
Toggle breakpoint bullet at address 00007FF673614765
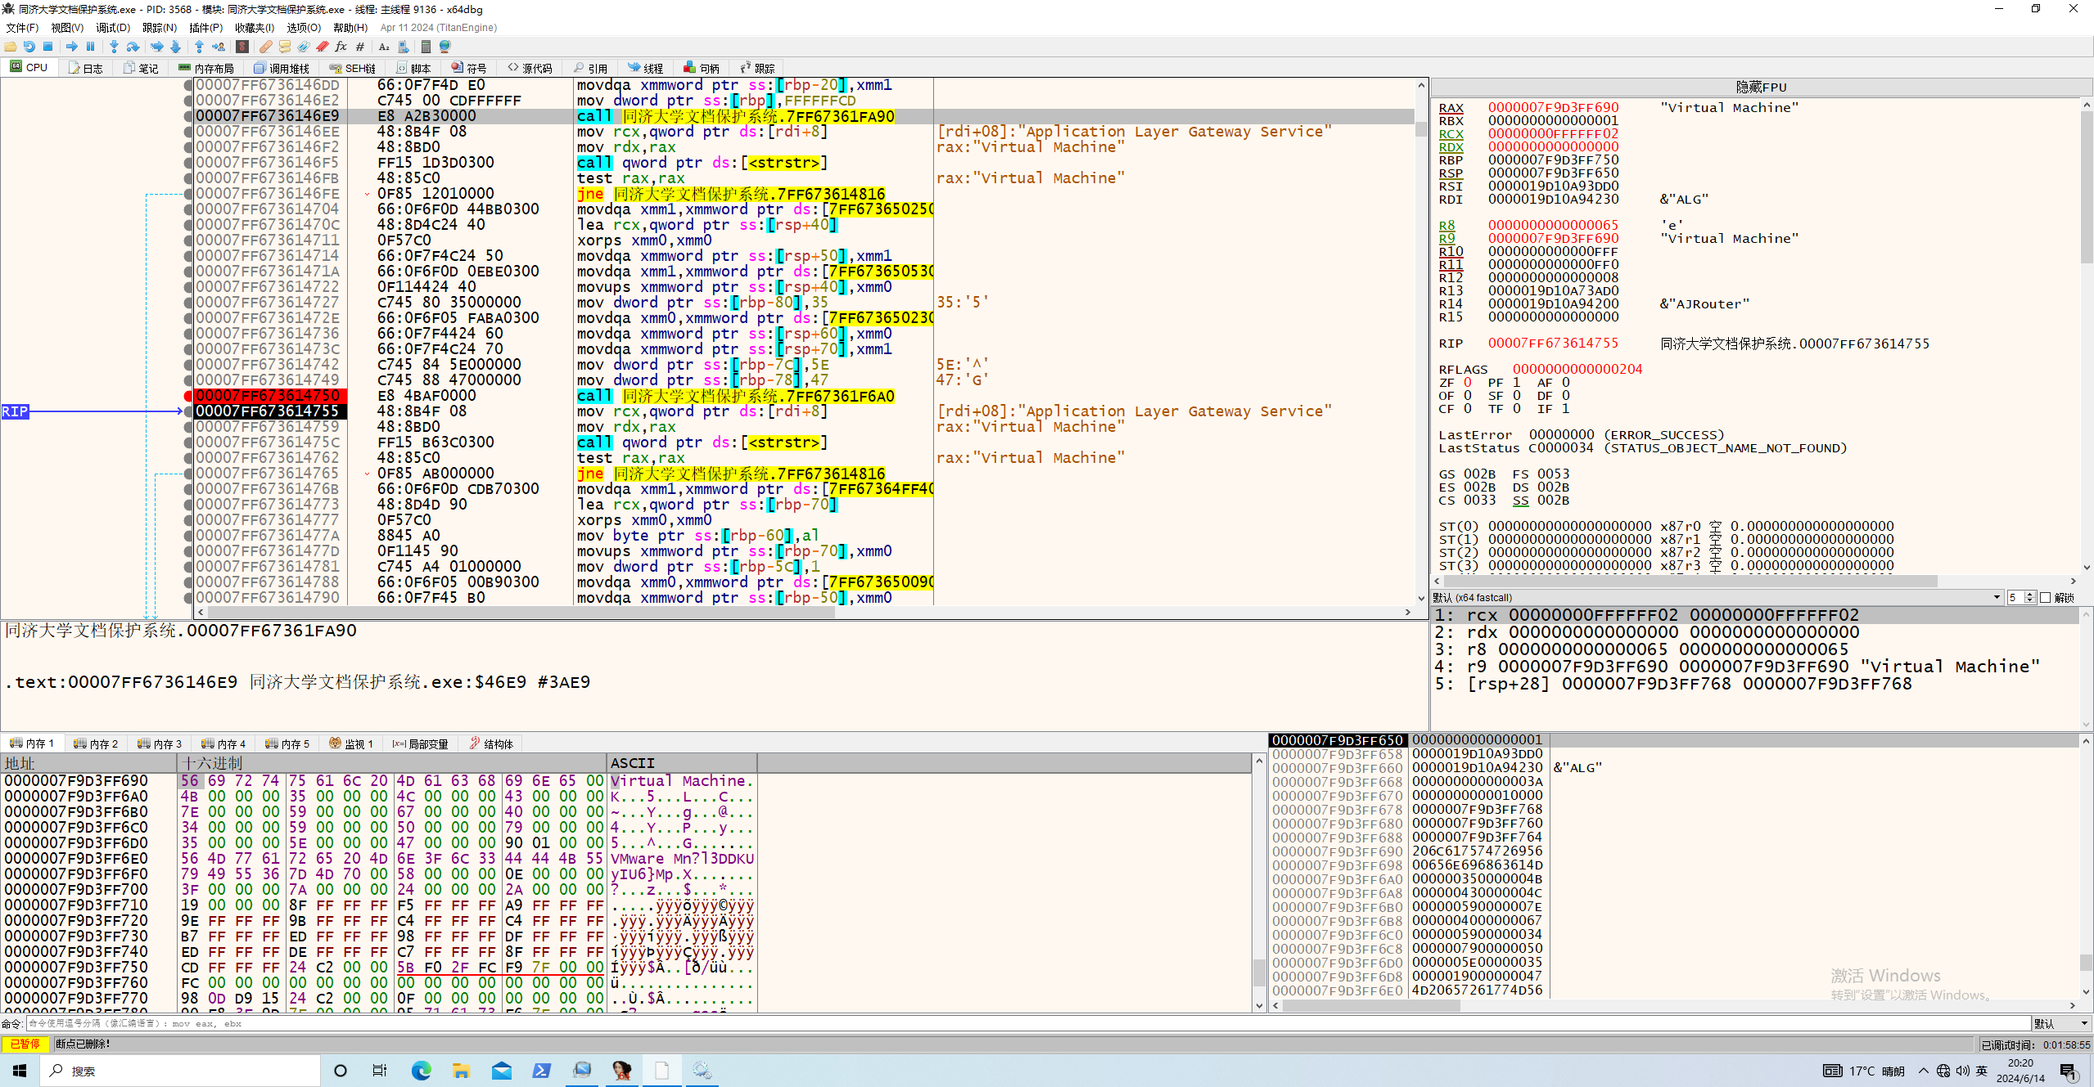point(188,474)
